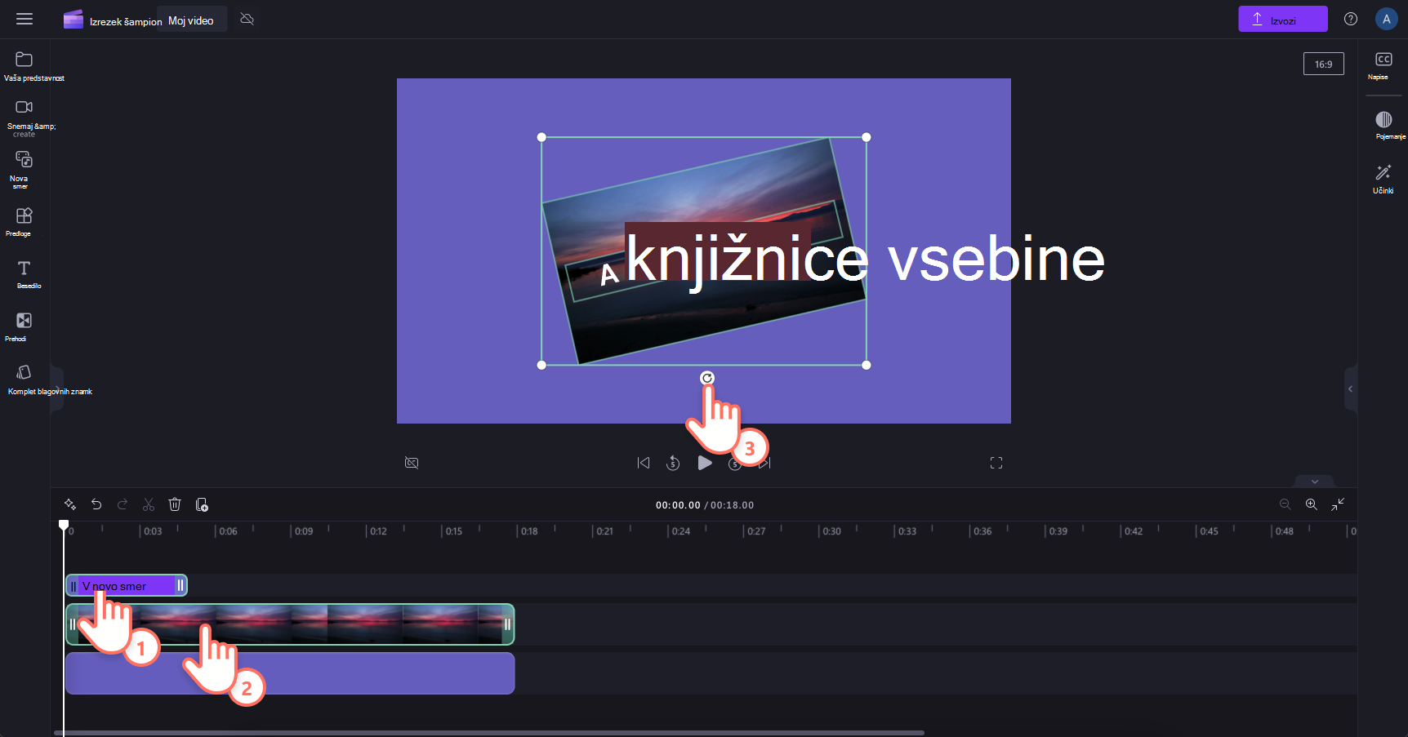Open the Snemaj & create panel
1408x737 pixels.
point(25,118)
